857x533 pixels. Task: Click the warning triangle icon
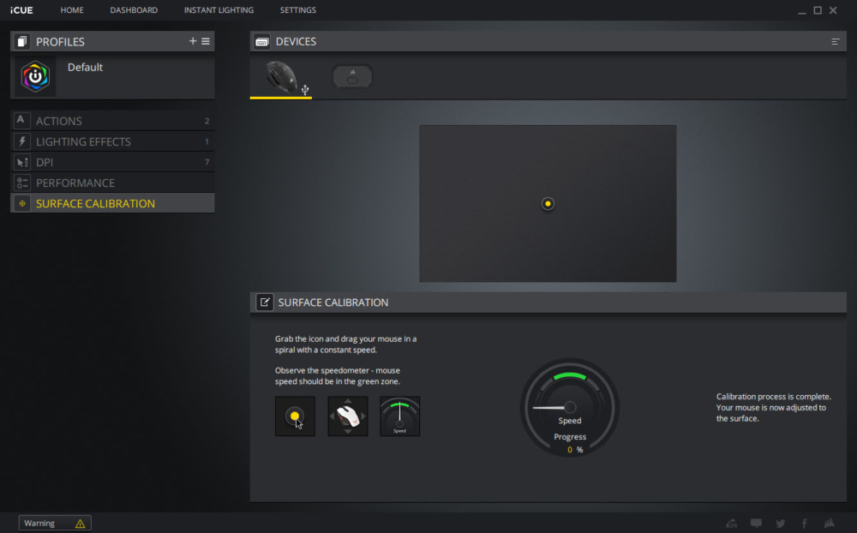pyautogui.click(x=81, y=524)
